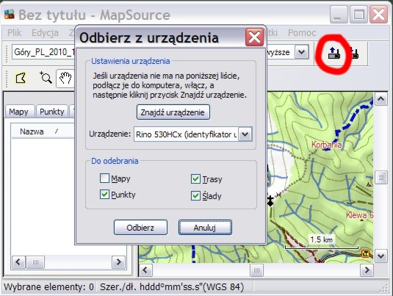Sort list by Nazwa column header

tap(32, 131)
